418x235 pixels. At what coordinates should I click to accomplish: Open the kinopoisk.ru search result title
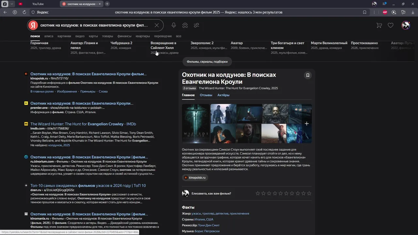(88, 74)
